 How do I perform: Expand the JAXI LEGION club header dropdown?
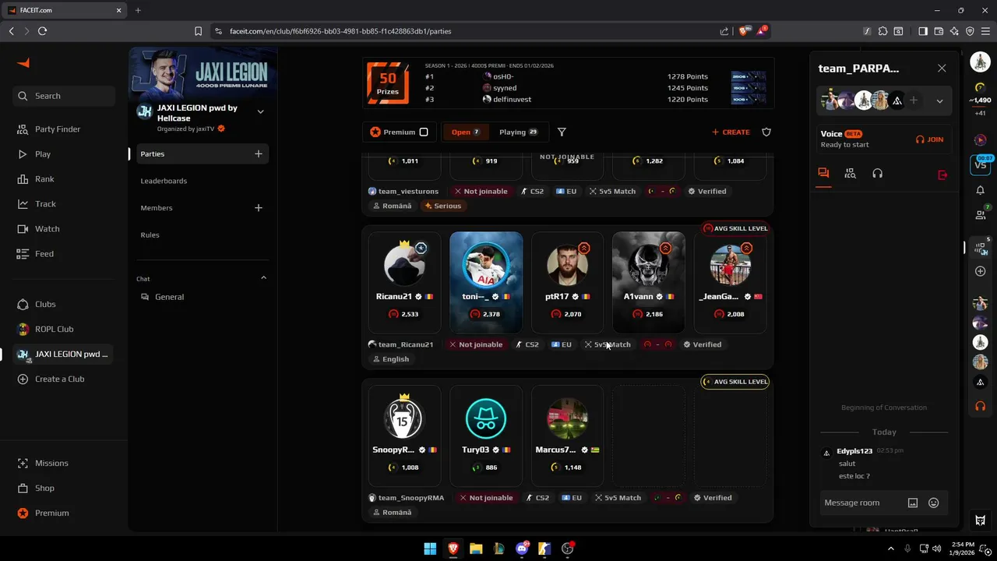[x=260, y=111]
